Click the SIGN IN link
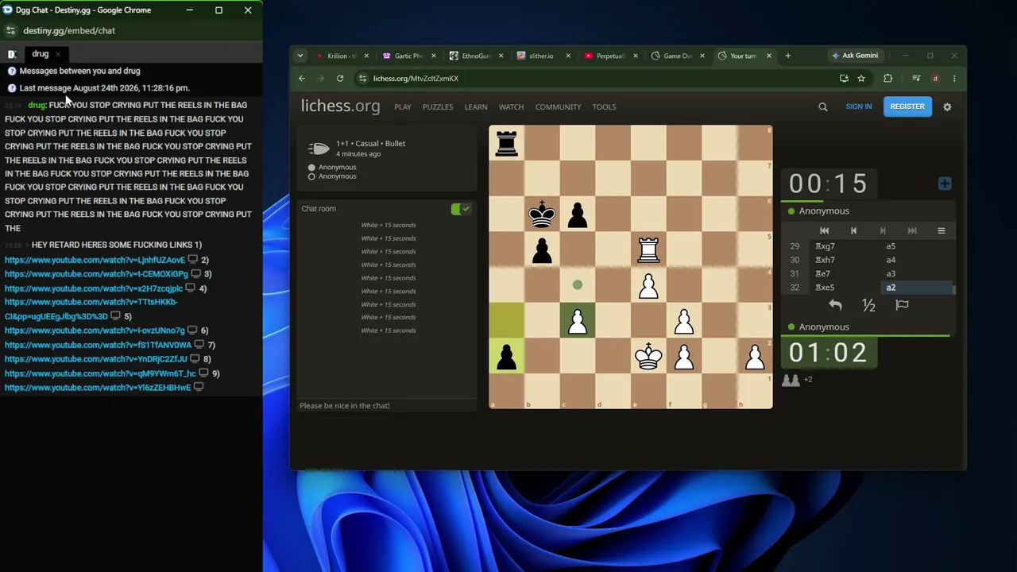 [859, 106]
